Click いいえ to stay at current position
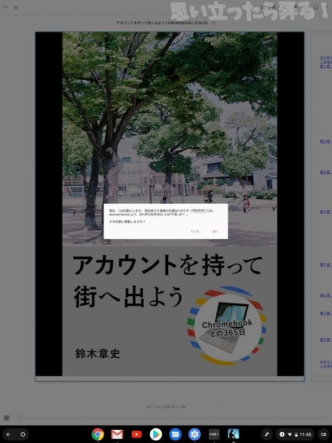 coord(195,231)
